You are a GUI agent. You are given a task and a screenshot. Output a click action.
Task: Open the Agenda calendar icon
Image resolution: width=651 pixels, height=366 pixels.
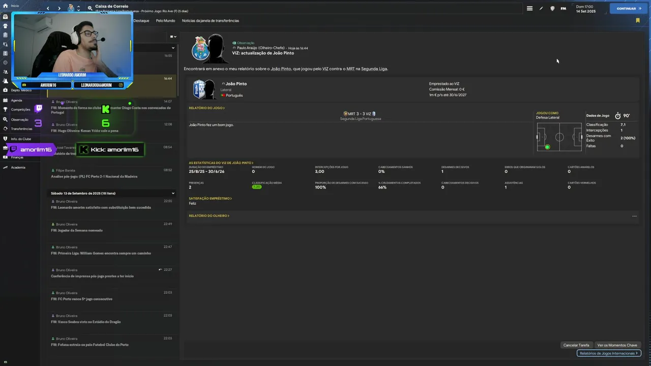click(x=5, y=100)
